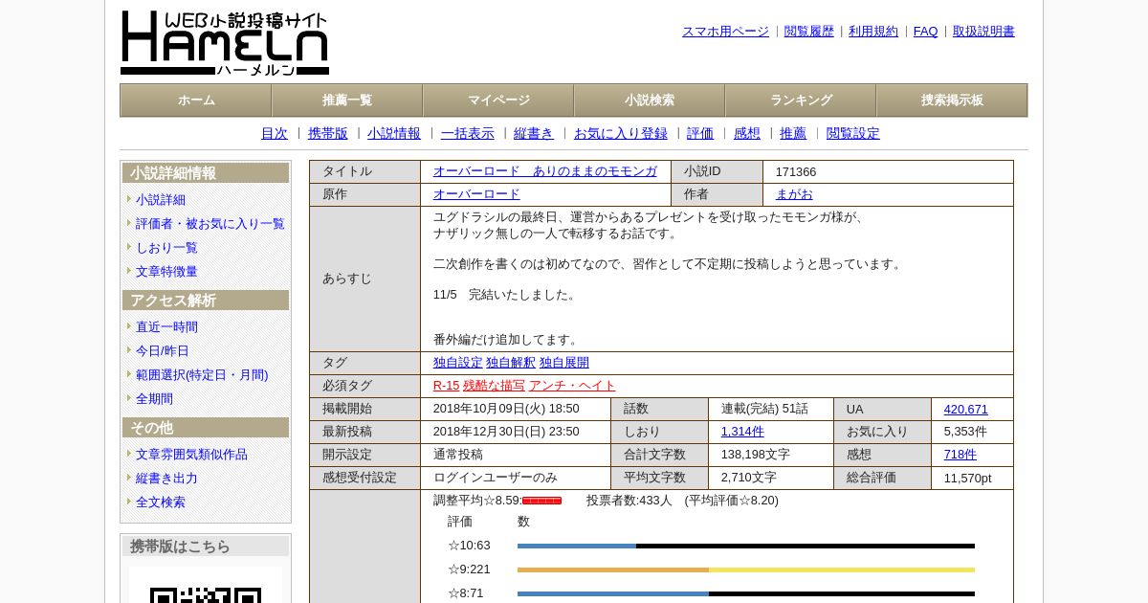Open 推薦 in the sub-navigation
1148x603 pixels.
click(x=793, y=134)
